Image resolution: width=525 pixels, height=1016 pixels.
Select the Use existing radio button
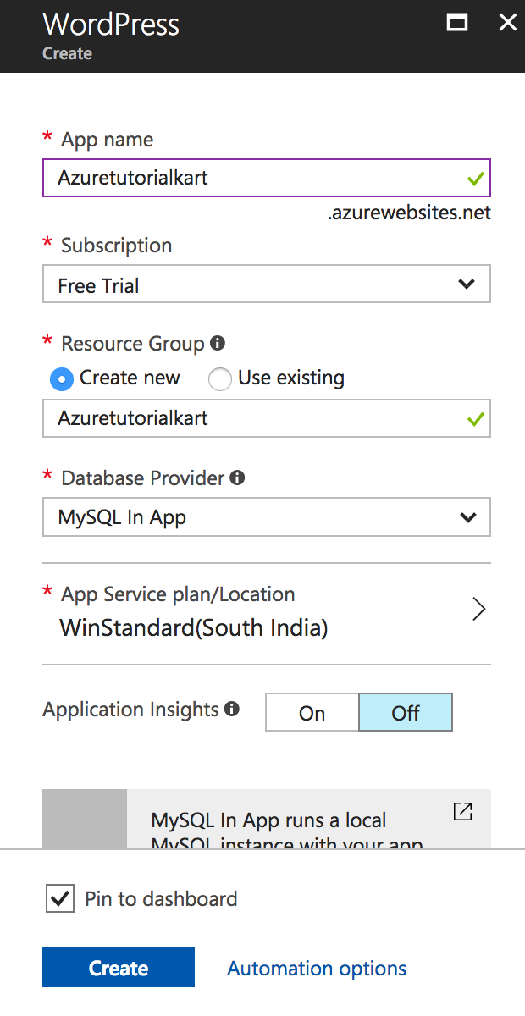tap(219, 378)
